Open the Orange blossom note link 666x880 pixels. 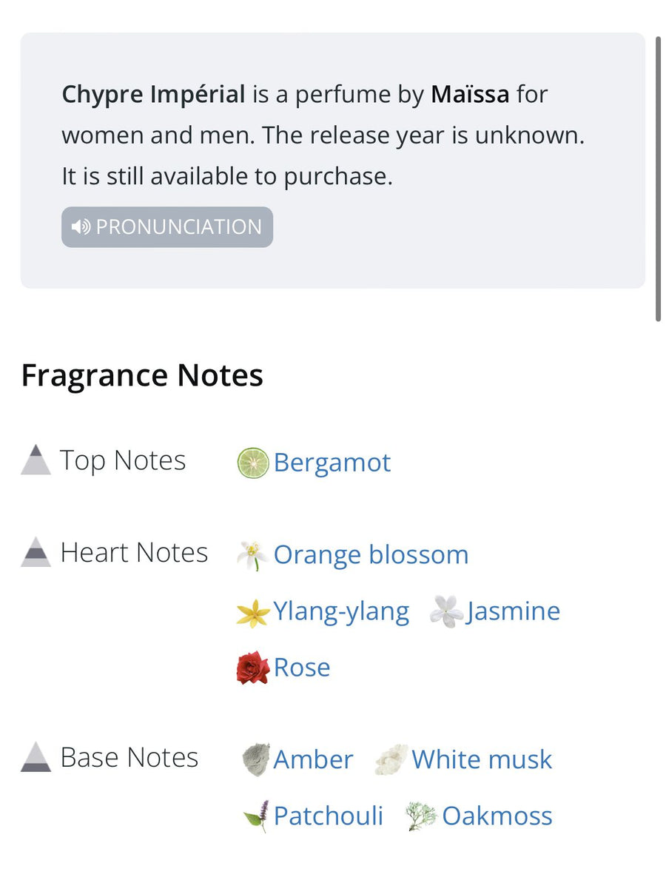click(371, 555)
